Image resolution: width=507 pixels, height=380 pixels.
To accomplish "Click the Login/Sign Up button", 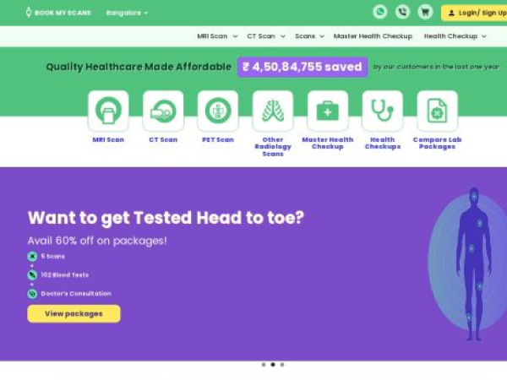I will 475,13.
